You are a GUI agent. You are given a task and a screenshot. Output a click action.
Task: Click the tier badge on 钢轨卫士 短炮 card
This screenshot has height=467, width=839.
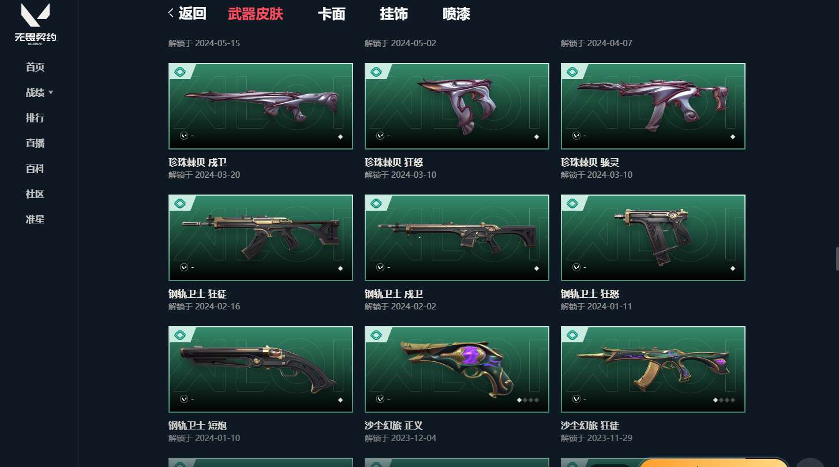tap(180, 335)
